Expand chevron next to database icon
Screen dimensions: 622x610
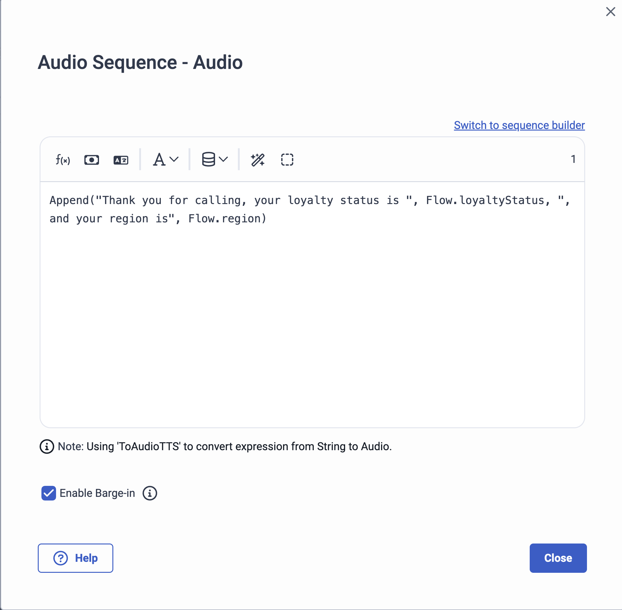pyautogui.click(x=223, y=159)
